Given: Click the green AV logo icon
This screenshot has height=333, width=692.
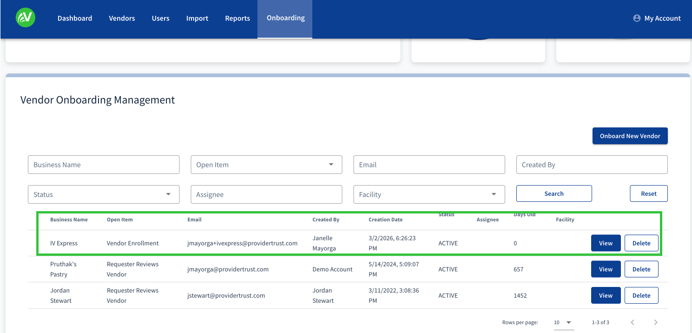Looking at the screenshot, I should [x=25, y=18].
